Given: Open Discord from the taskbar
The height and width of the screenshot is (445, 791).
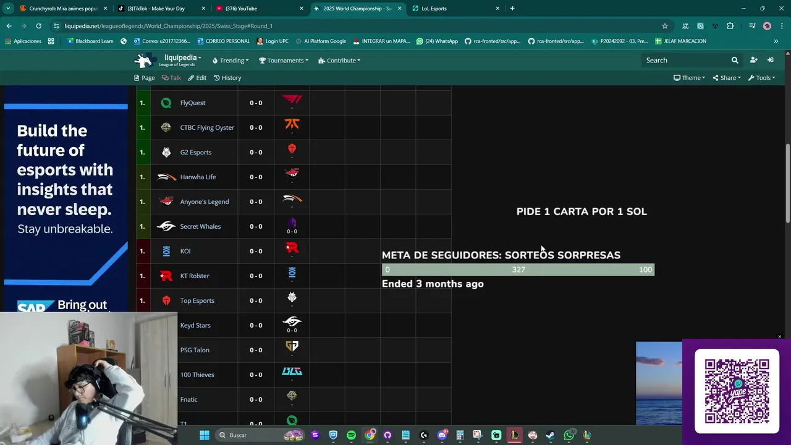Looking at the screenshot, I should [442, 435].
